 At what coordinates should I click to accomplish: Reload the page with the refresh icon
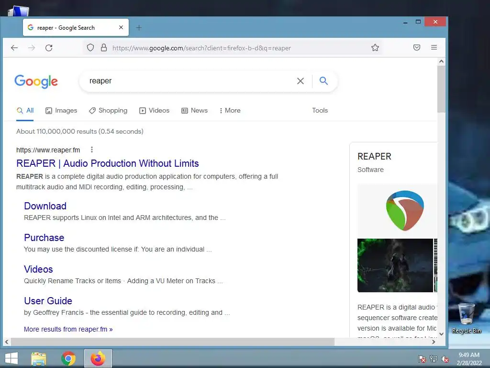49,48
